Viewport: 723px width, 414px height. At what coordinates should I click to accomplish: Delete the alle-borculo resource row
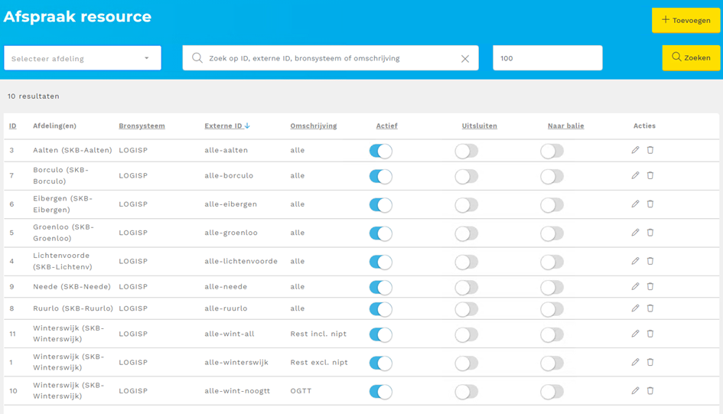click(x=650, y=175)
